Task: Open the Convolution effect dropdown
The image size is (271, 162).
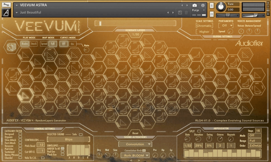Action: click(x=135, y=144)
